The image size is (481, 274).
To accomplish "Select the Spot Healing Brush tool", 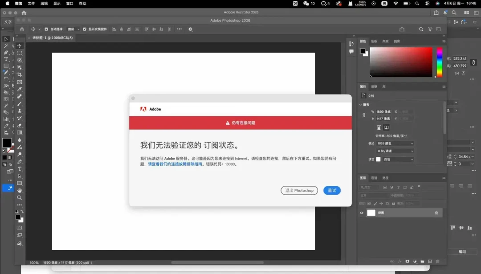I will [19, 96].
